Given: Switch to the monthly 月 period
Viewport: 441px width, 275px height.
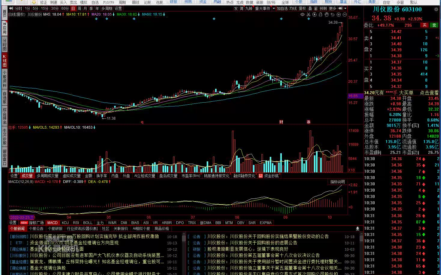Looking at the screenshot, I should click(x=85, y=8).
